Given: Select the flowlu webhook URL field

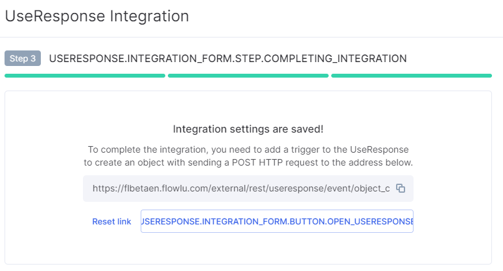Looking at the screenshot, I should point(248,188).
